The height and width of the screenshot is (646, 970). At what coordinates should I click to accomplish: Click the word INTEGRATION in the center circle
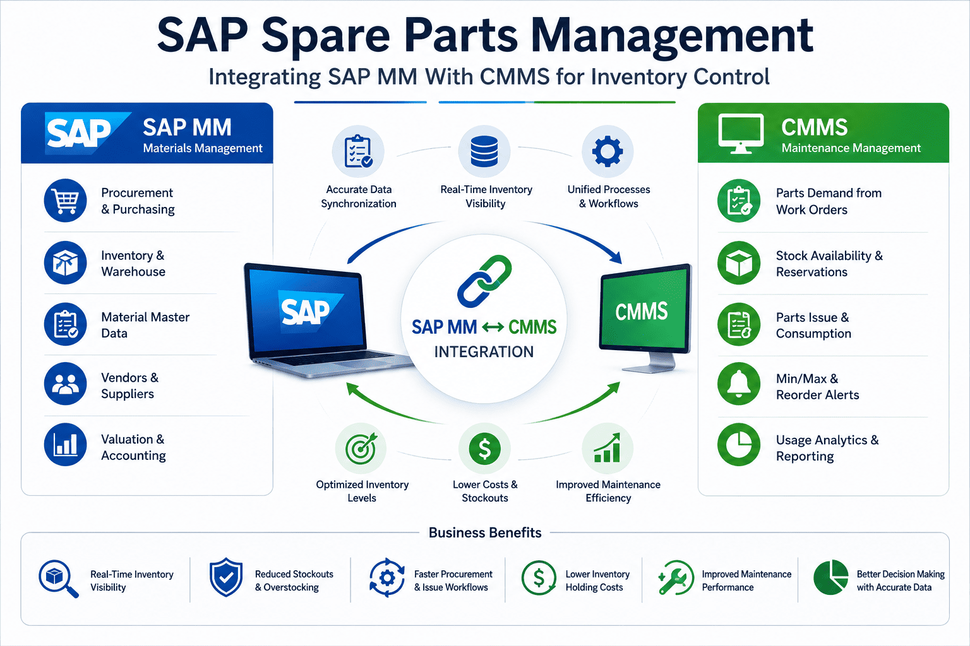pos(484,352)
